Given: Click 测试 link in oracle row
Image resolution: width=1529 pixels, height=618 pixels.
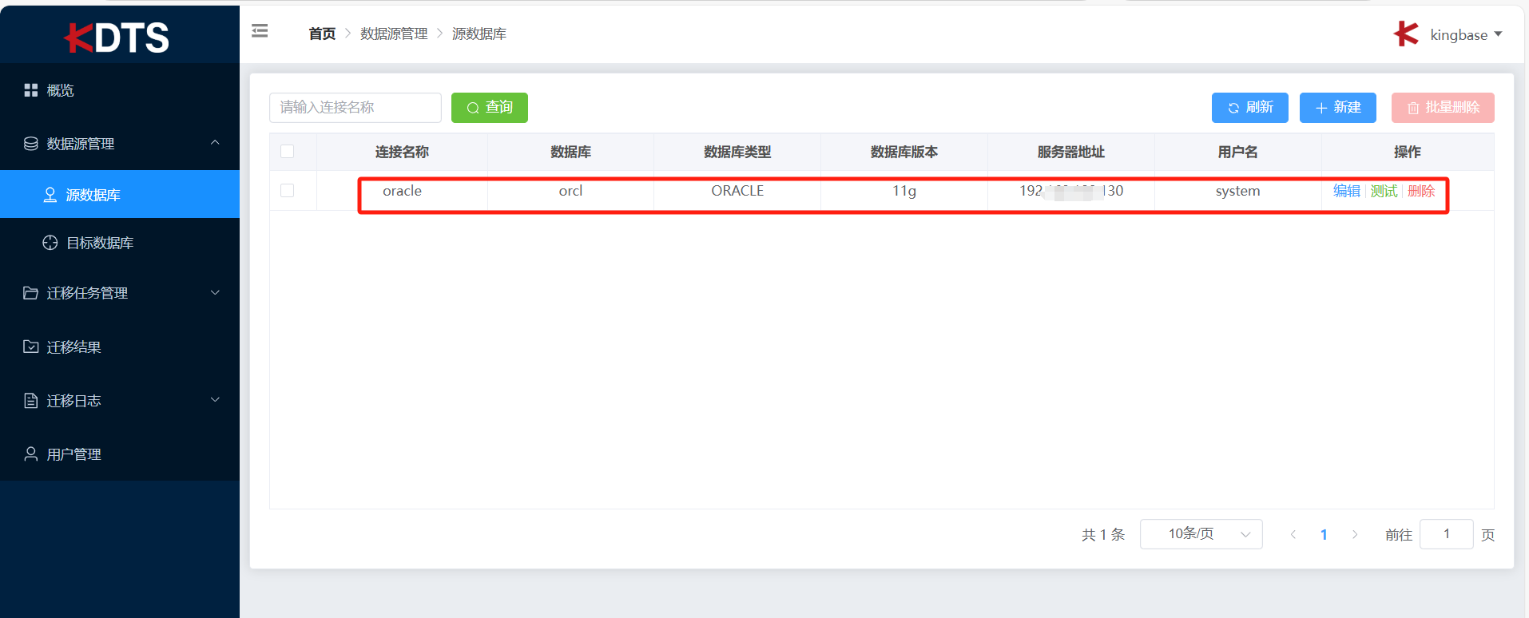Looking at the screenshot, I should [x=1384, y=191].
